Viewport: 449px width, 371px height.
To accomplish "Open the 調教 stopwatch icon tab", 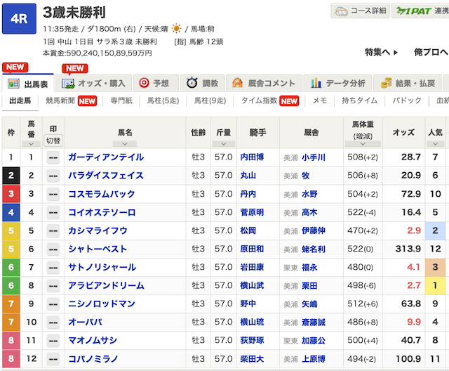I will [x=202, y=84].
